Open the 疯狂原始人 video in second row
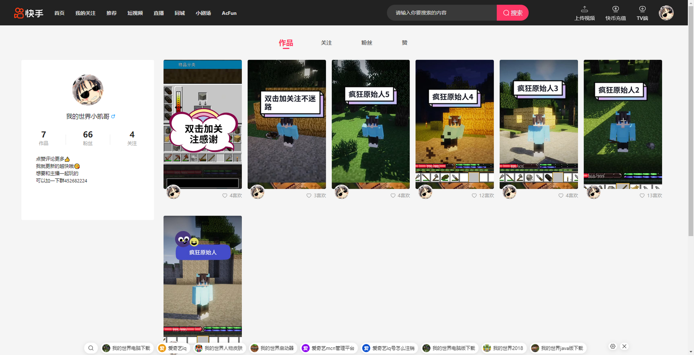Image resolution: width=694 pixels, height=355 pixels. tap(202, 279)
